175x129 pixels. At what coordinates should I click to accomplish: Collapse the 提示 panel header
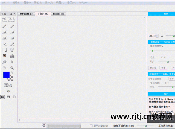pyautogui.click(x=162, y=94)
